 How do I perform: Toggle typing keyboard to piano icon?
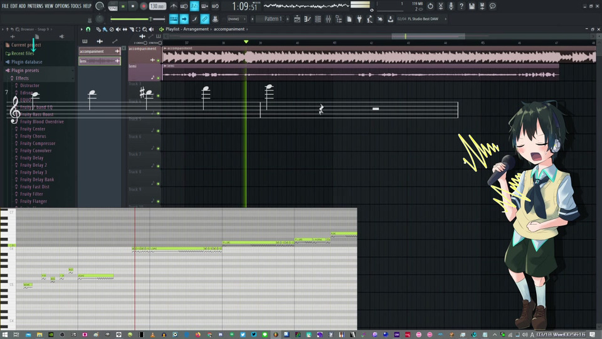[x=174, y=19]
